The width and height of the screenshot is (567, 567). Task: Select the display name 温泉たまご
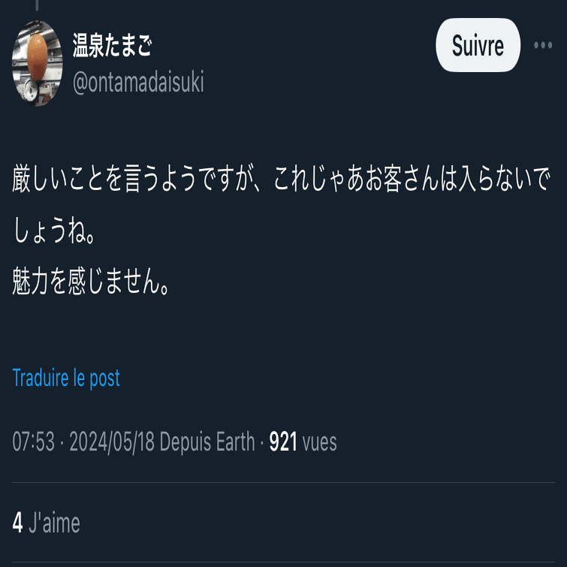112,46
